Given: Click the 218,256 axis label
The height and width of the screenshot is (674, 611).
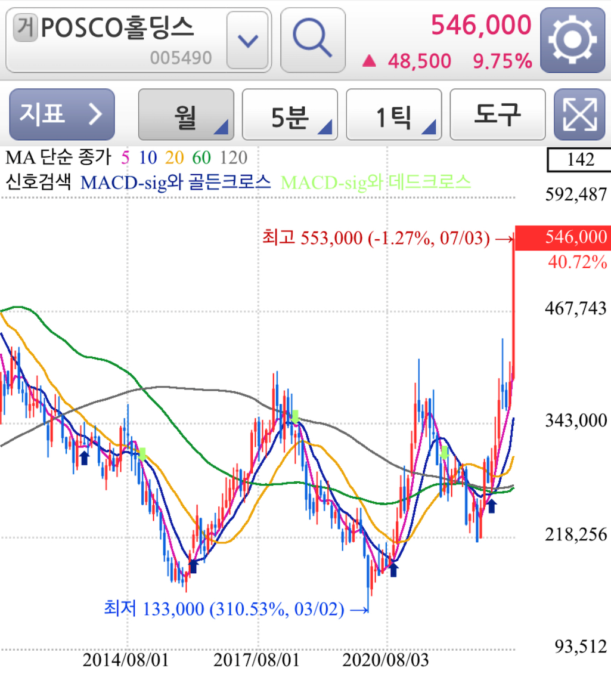Looking at the screenshot, I should tap(576, 535).
